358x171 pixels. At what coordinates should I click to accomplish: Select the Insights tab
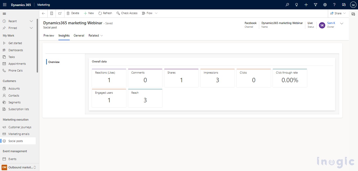pos(64,36)
